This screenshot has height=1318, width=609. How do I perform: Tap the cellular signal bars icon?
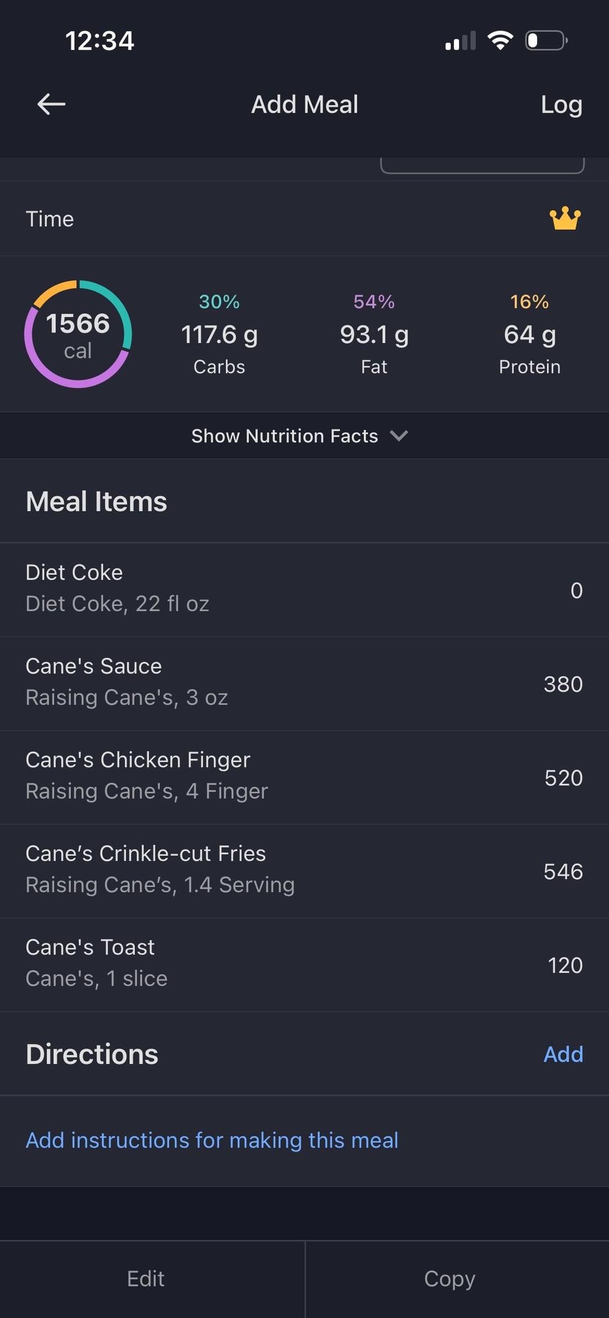(460, 41)
